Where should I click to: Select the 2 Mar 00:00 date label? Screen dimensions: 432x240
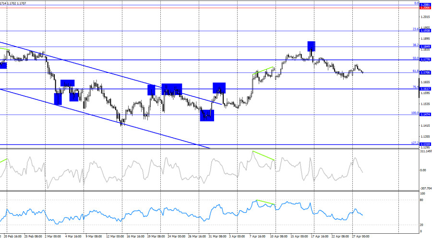tap(52, 237)
